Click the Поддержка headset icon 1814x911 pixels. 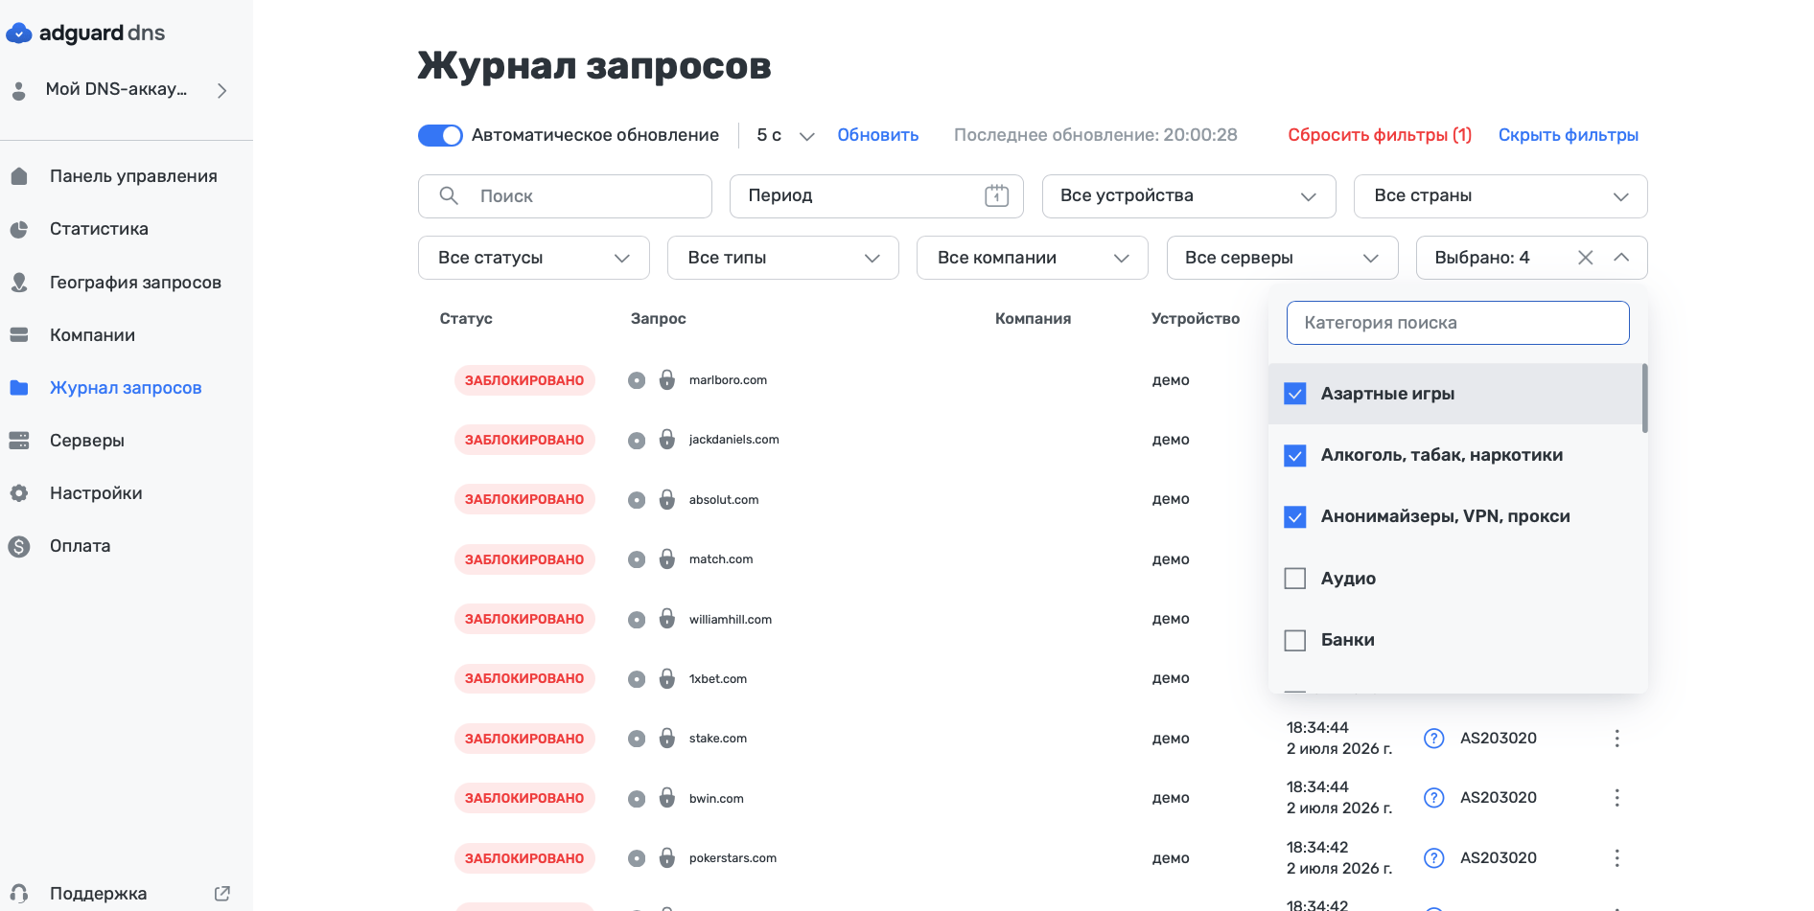(19, 894)
